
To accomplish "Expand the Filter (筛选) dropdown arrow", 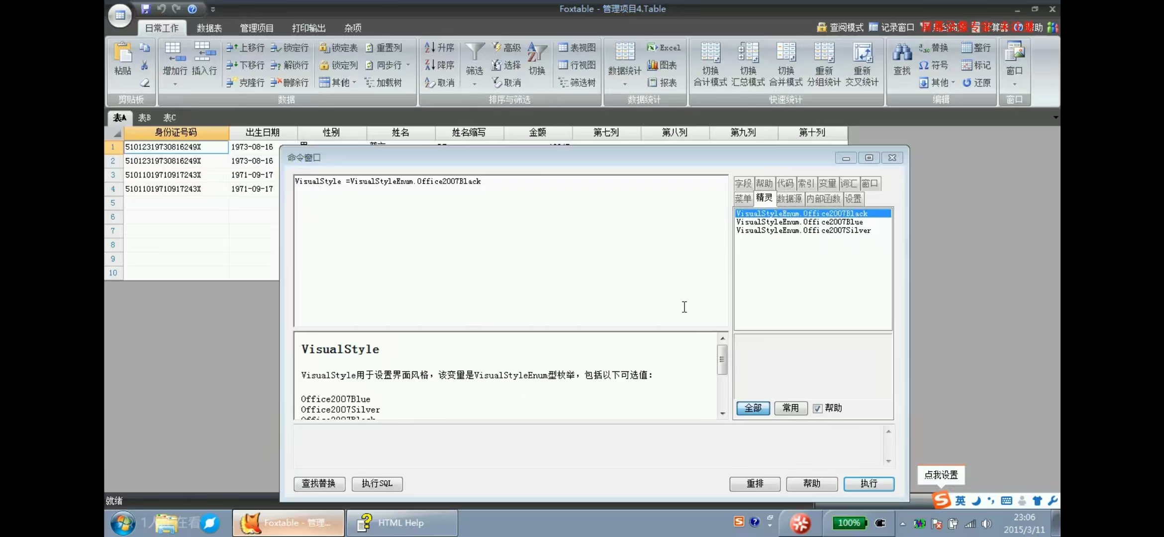I will pos(475,84).
